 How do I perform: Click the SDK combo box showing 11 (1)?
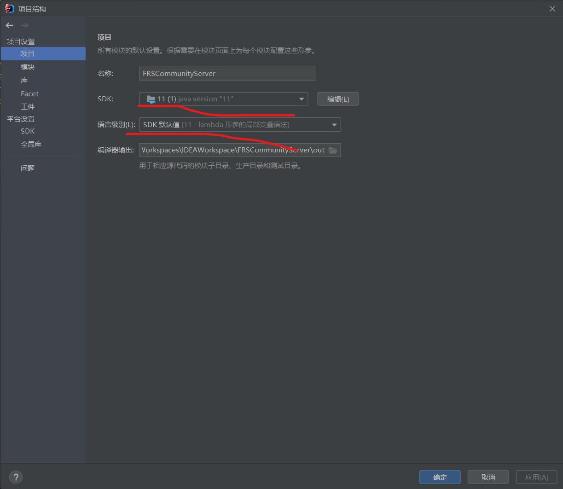pos(224,99)
